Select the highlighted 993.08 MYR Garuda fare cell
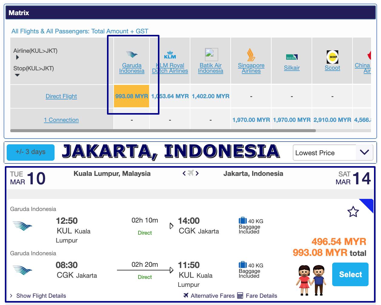 (132, 96)
